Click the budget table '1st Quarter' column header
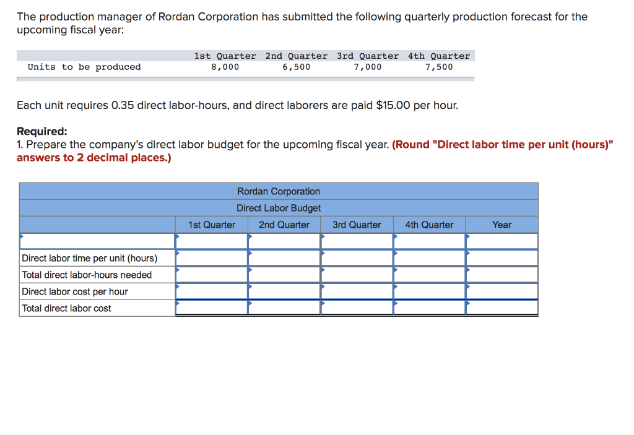 [212, 225]
